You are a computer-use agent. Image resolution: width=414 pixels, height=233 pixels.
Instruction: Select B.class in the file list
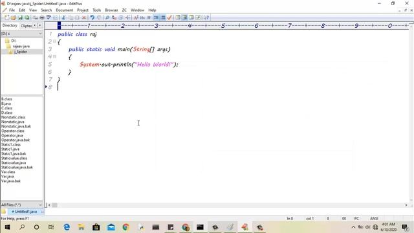point(6,99)
